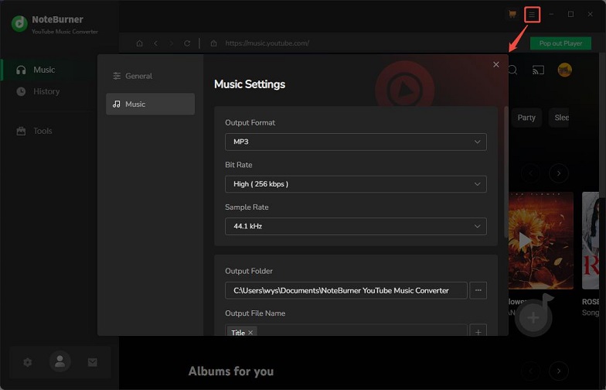Viewport: 606px width, 390px height.
Task: Click the Output File Name tag field
Action: (x=346, y=330)
